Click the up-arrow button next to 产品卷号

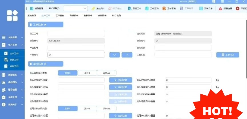coord(127,55)
